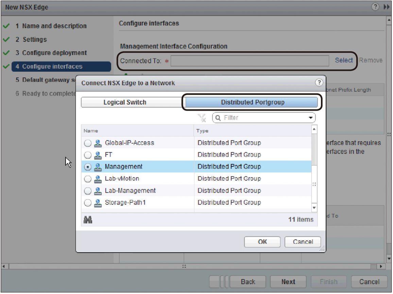The height and width of the screenshot is (294, 393).
Task: Click the wizard vertical scrollbar down arrow
Action: click(x=389, y=259)
